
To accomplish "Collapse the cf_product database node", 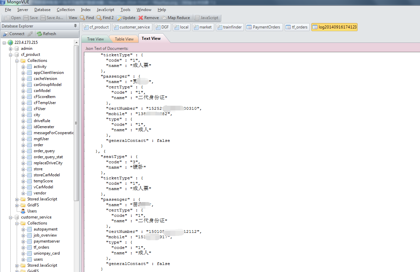I will 11,55.
